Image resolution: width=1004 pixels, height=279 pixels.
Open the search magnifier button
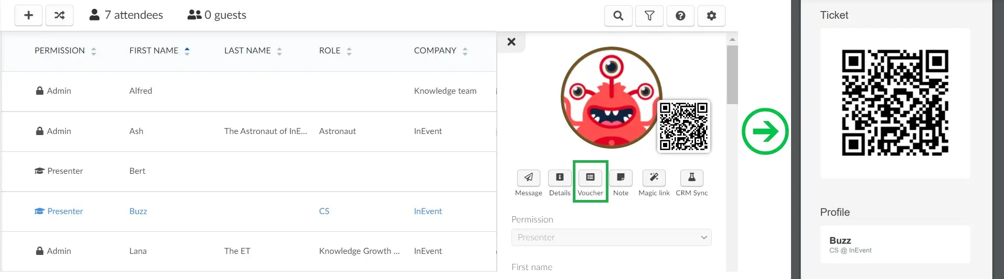618,16
